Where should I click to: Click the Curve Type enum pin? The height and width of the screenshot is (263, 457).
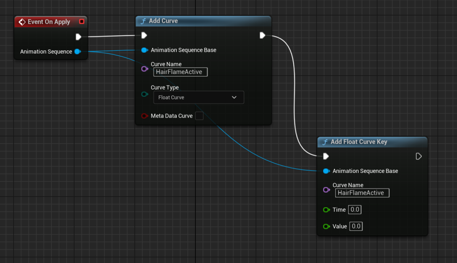point(145,94)
